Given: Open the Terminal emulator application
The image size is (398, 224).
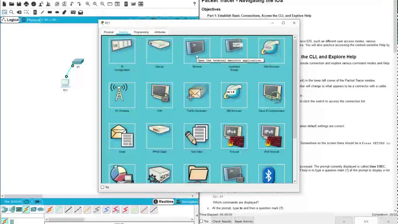Looking at the screenshot, I should click(x=197, y=51).
